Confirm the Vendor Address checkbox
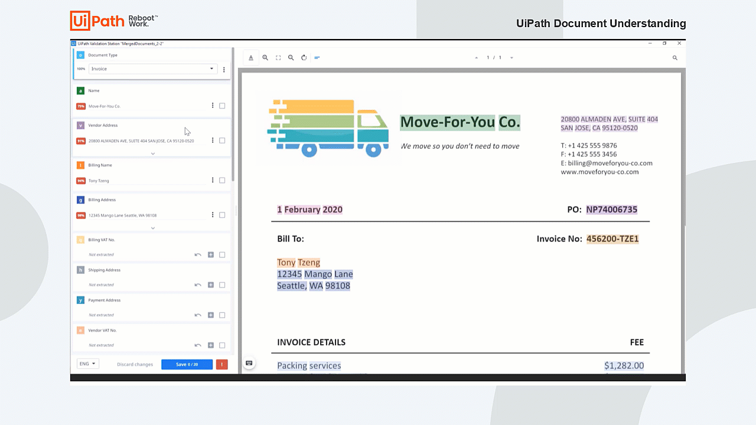 click(x=222, y=140)
